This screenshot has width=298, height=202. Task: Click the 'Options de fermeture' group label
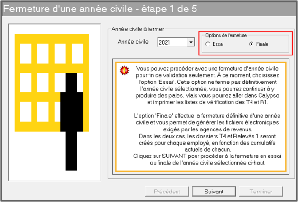click(x=226, y=35)
